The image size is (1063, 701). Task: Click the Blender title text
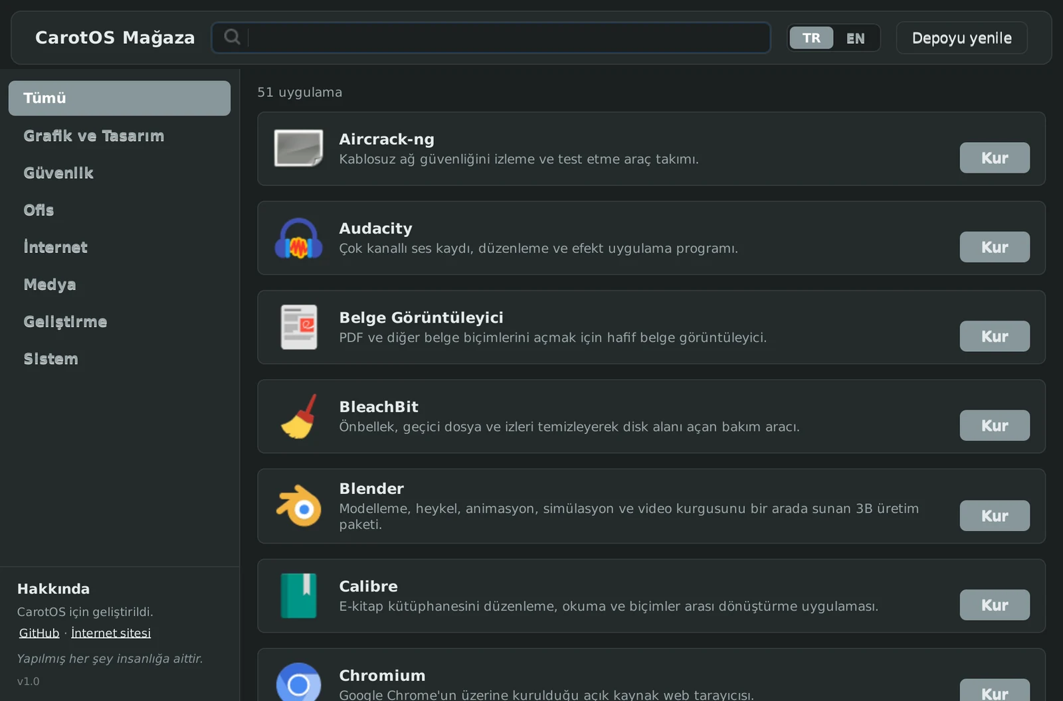[x=371, y=489]
